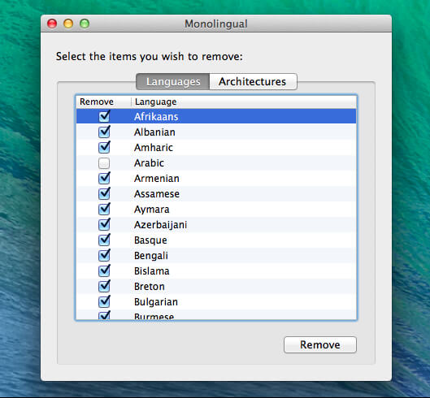Select the Aymara language name
This screenshot has height=398, width=430.
(152, 210)
